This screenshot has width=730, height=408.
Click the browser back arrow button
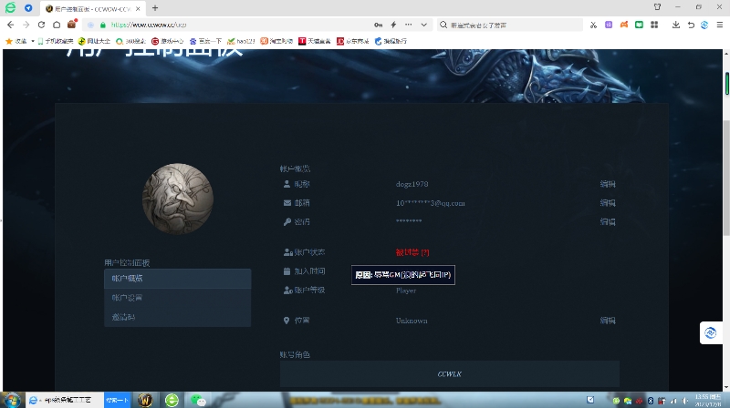tap(10, 25)
